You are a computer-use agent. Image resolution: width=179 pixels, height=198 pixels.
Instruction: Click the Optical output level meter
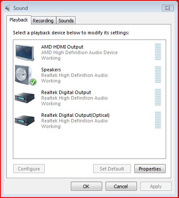click(x=158, y=120)
